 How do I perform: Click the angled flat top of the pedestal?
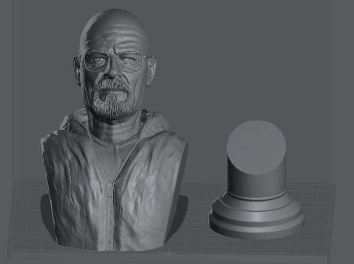tap(256, 147)
